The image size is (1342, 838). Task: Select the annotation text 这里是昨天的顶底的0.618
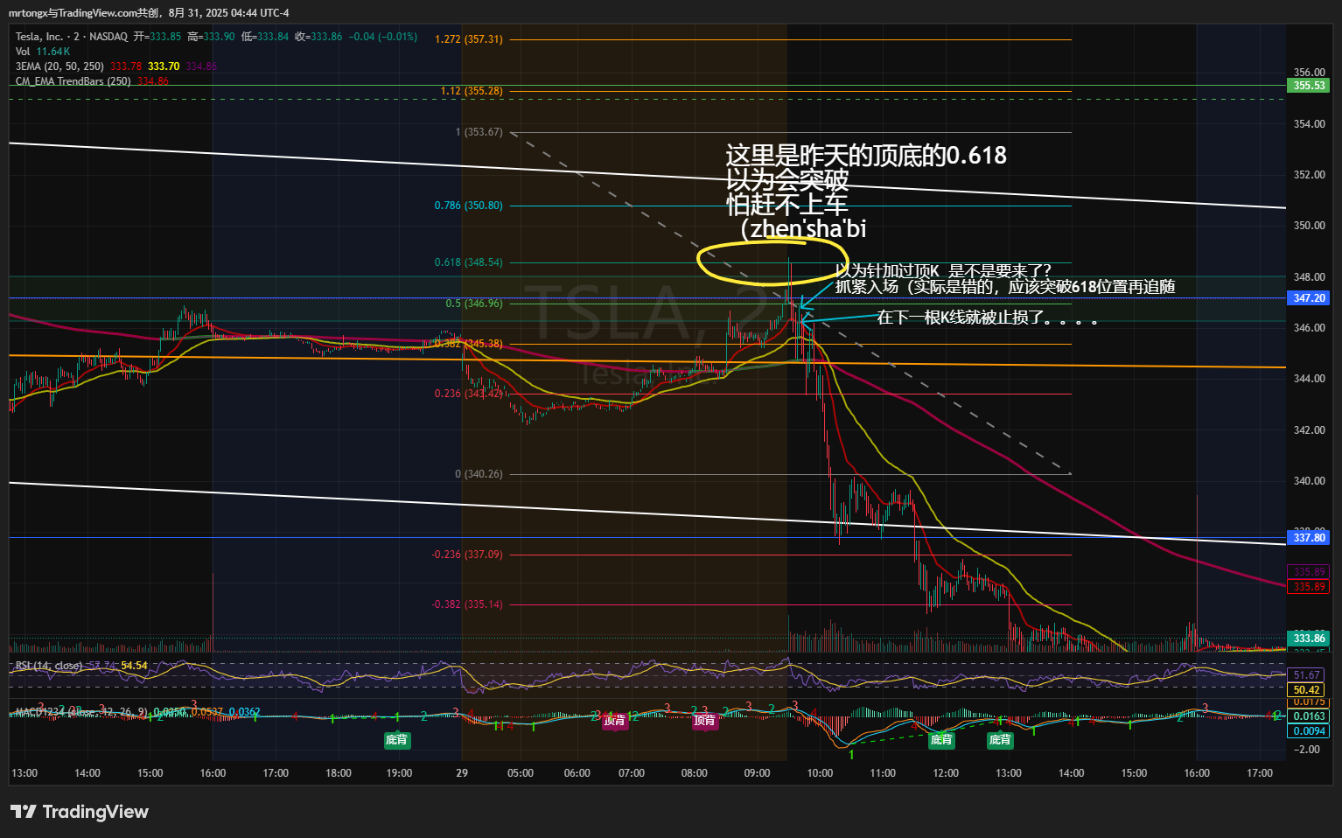click(866, 156)
